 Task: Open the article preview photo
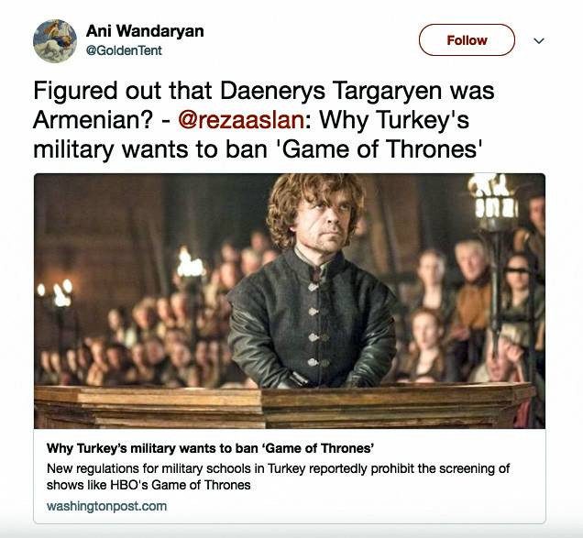tap(290, 301)
